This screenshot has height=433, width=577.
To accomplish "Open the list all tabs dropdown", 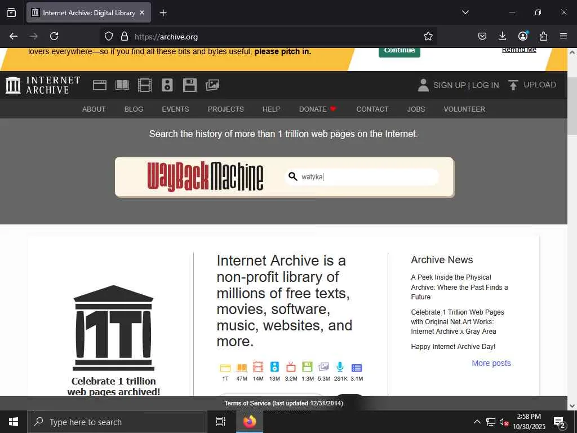I will pyautogui.click(x=465, y=12).
